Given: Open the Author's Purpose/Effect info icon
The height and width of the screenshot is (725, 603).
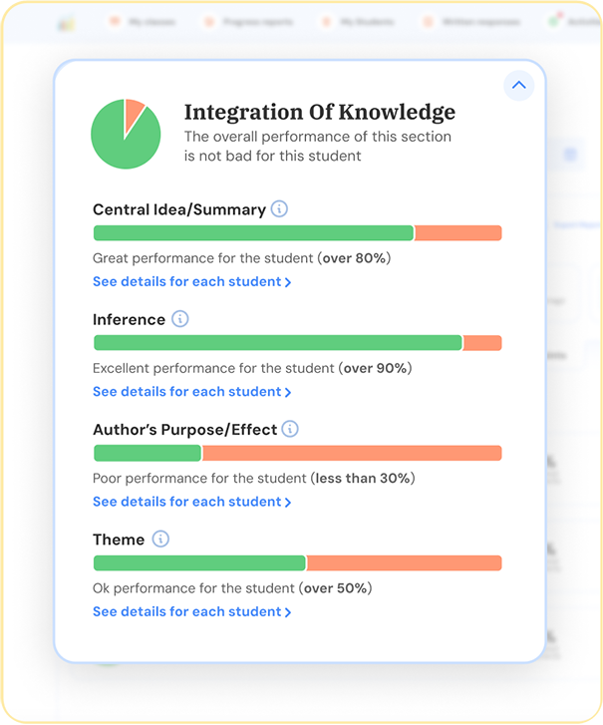Looking at the screenshot, I should point(290,429).
